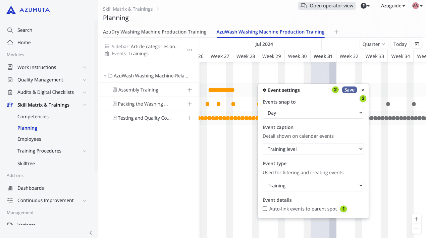The height and width of the screenshot is (238, 426).
Task: Collapse the AzuWash Washing Machine folder
Action: (x=105, y=76)
